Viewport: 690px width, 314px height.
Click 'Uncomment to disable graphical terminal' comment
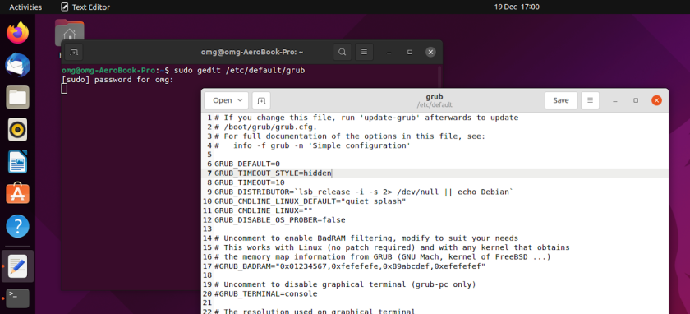(x=345, y=284)
